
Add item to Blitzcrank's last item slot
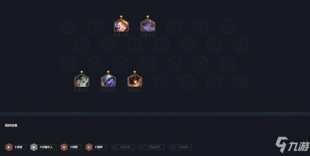(x=139, y=89)
